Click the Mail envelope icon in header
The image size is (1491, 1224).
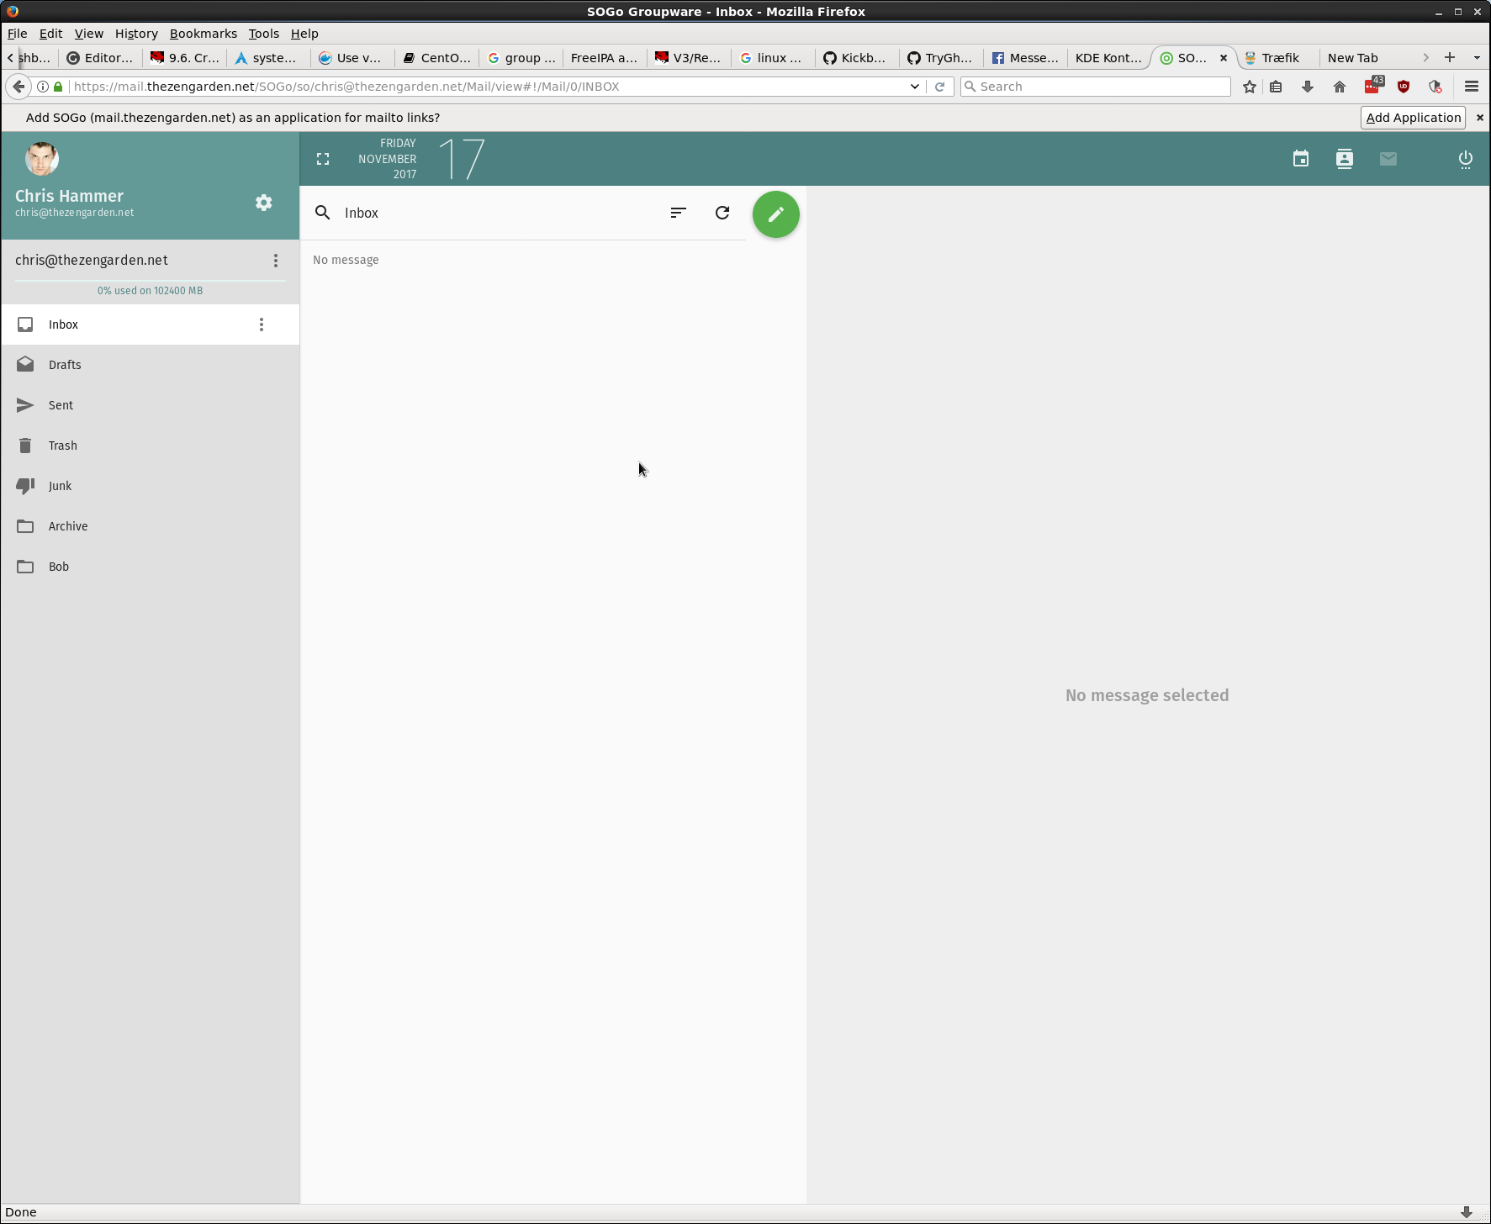click(x=1388, y=158)
